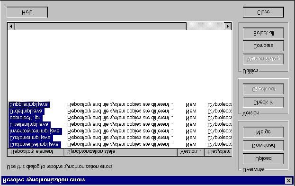Click the Help button

click(27, 12)
